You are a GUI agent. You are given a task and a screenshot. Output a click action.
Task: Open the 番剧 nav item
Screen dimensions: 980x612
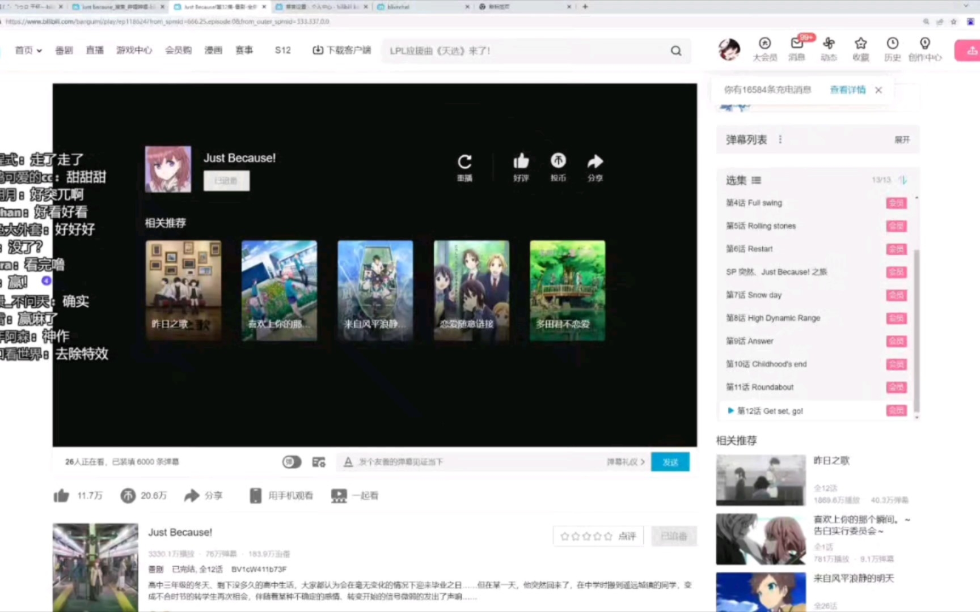pos(64,50)
